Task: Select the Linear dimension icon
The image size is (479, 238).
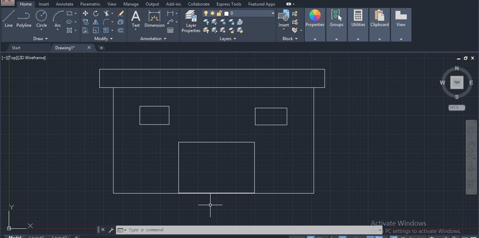Action: (170, 13)
